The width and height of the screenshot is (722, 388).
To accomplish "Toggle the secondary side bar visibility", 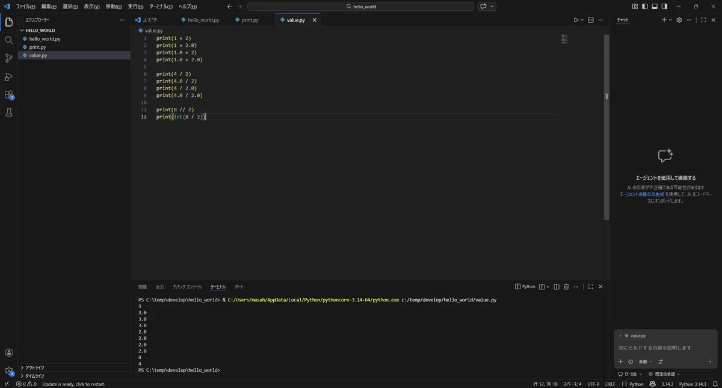I will point(664,7).
